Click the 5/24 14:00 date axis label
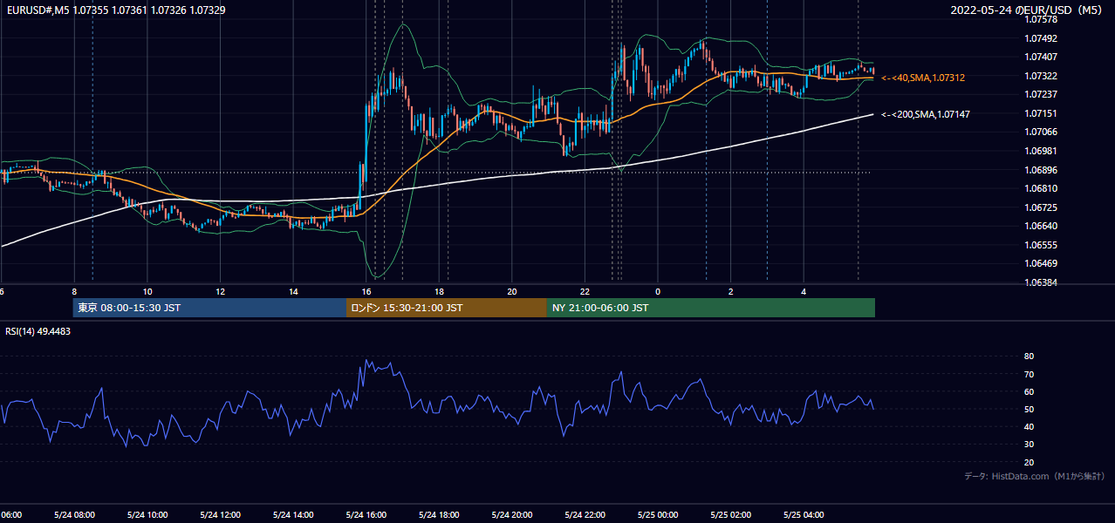 [292, 514]
